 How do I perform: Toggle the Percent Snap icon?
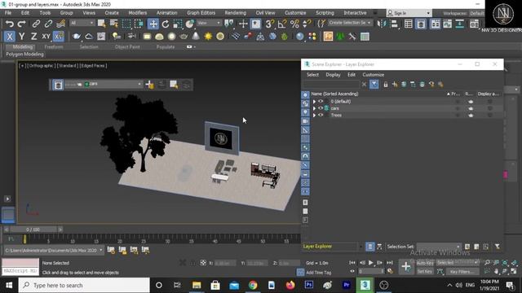(x=294, y=24)
